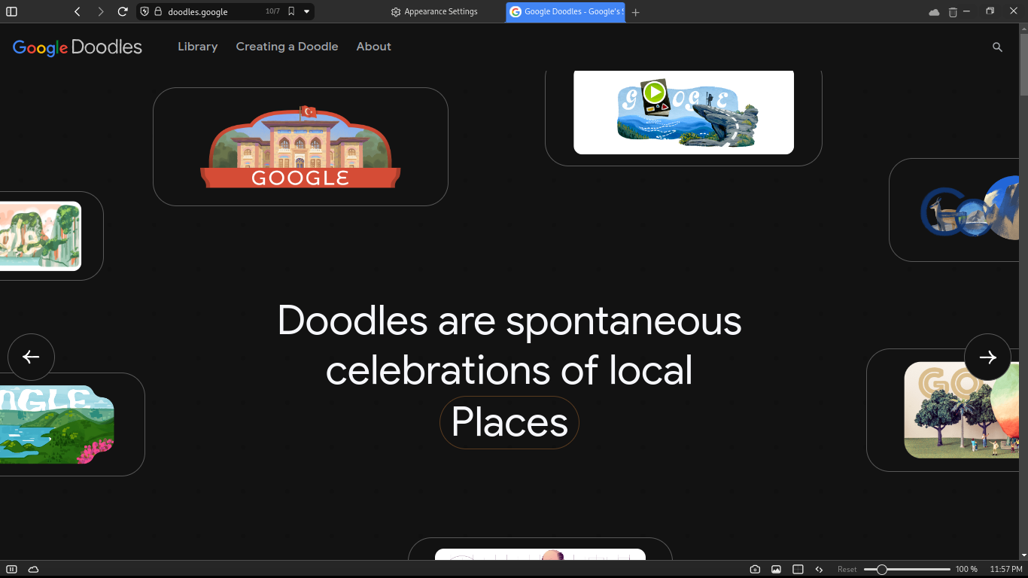Open the About page link

pos(373,47)
